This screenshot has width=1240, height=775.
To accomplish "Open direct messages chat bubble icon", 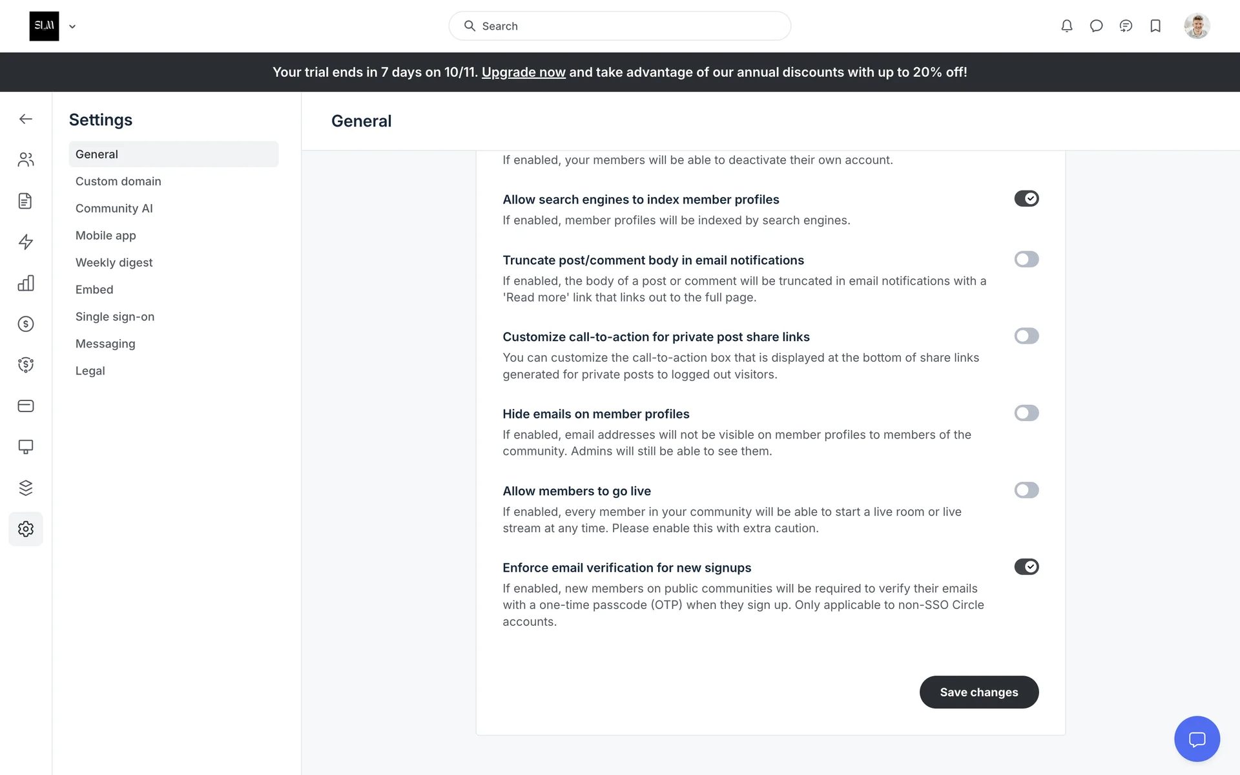I will 1096,26.
